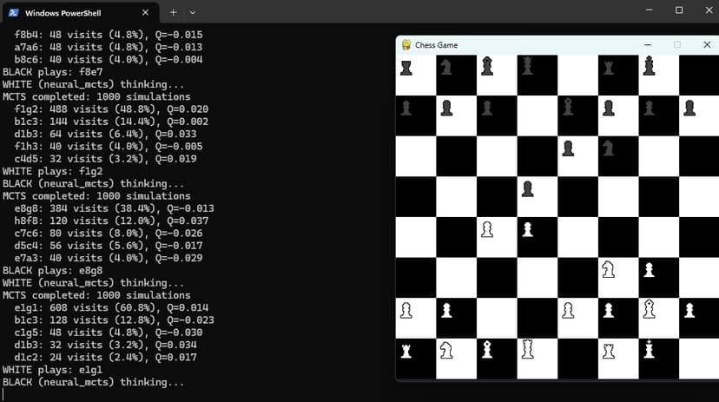719x402 pixels.
Task: Click the line 'BLACK plays: f8e7'
Action: 53,72
